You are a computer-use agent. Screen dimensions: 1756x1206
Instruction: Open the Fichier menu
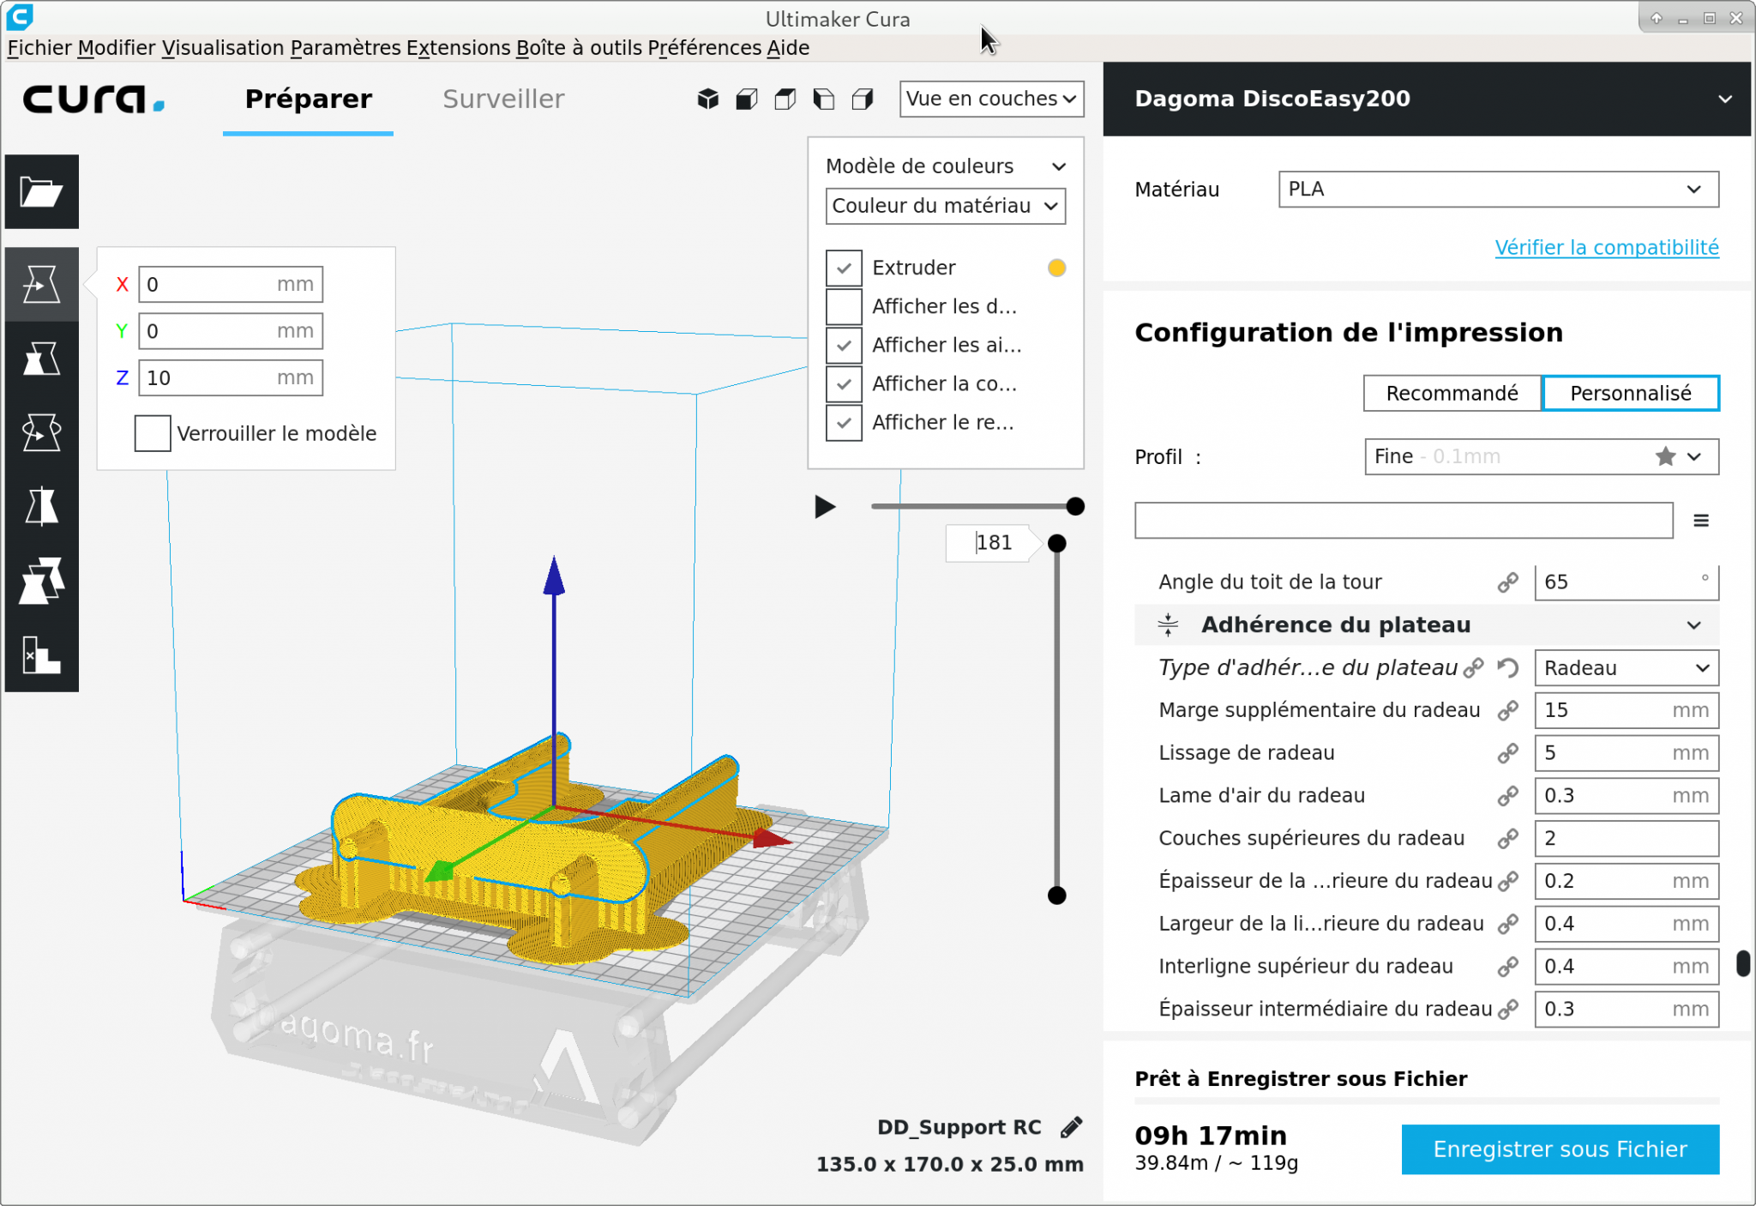click(x=39, y=47)
